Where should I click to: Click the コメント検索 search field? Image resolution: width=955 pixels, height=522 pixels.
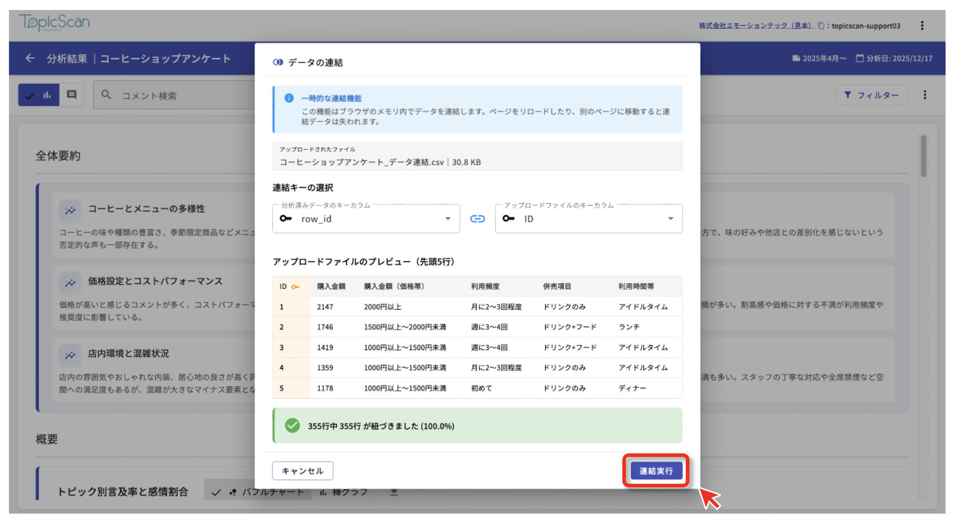[x=173, y=95]
